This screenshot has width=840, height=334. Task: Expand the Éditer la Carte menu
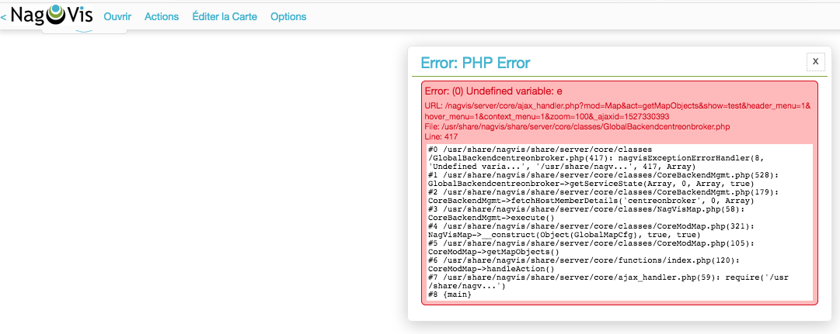point(225,16)
